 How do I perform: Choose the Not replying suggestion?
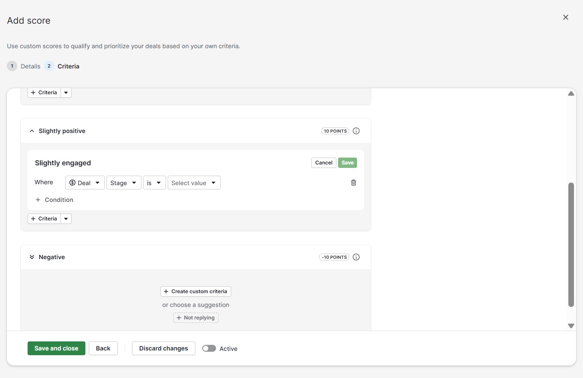(x=196, y=318)
